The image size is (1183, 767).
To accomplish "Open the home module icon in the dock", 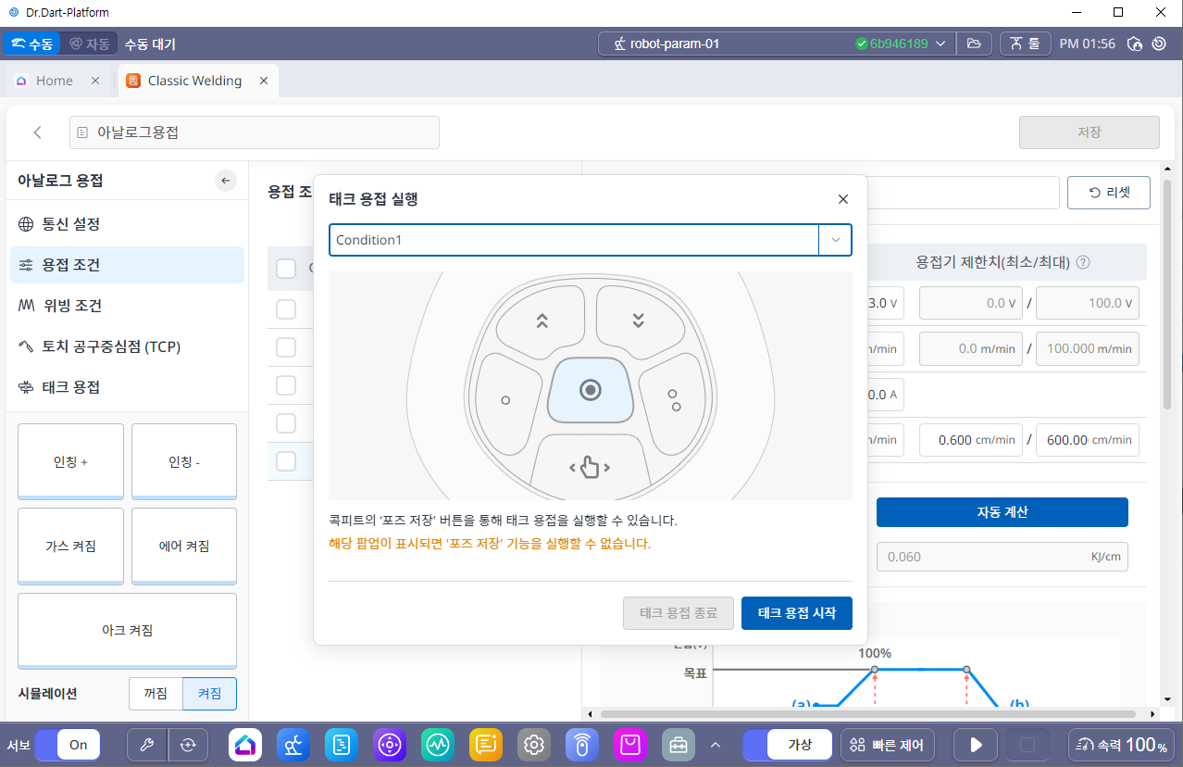I will 245,745.
